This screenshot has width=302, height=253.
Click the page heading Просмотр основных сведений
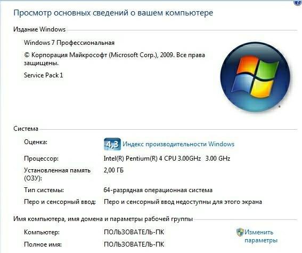click(x=113, y=13)
